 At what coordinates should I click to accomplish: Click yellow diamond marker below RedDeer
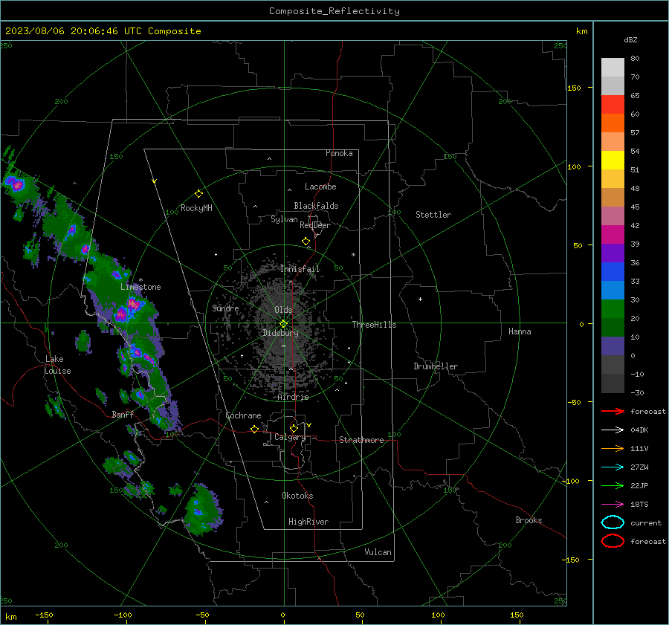pyautogui.click(x=306, y=242)
